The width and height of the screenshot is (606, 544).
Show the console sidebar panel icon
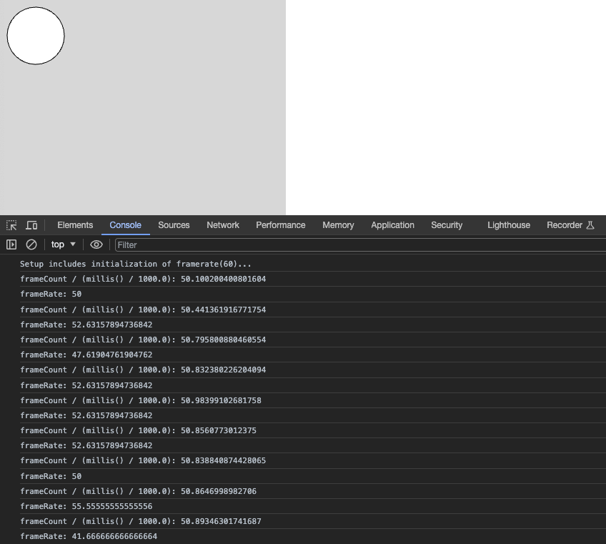pyautogui.click(x=12, y=244)
